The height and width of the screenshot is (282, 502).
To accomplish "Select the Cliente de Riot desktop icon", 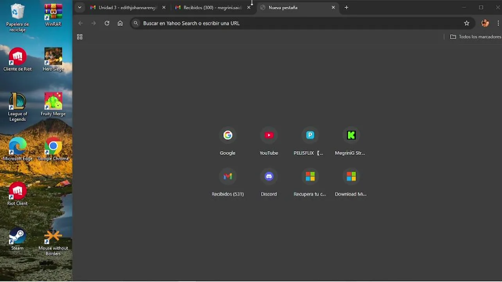I will coord(17,60).
